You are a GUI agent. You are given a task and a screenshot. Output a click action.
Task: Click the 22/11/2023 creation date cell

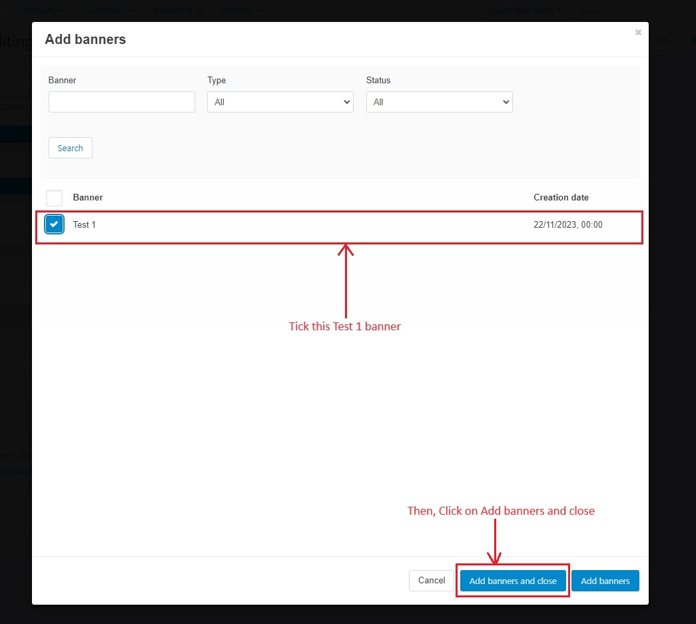coord(567,224)
